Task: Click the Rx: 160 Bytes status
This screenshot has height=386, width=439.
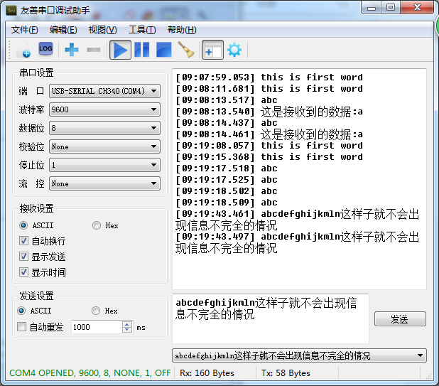Action: pos(207,372)
